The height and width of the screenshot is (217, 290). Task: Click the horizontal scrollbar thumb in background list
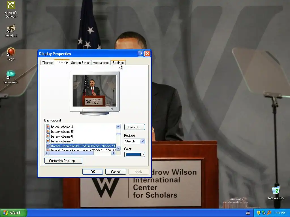point(72,153)
